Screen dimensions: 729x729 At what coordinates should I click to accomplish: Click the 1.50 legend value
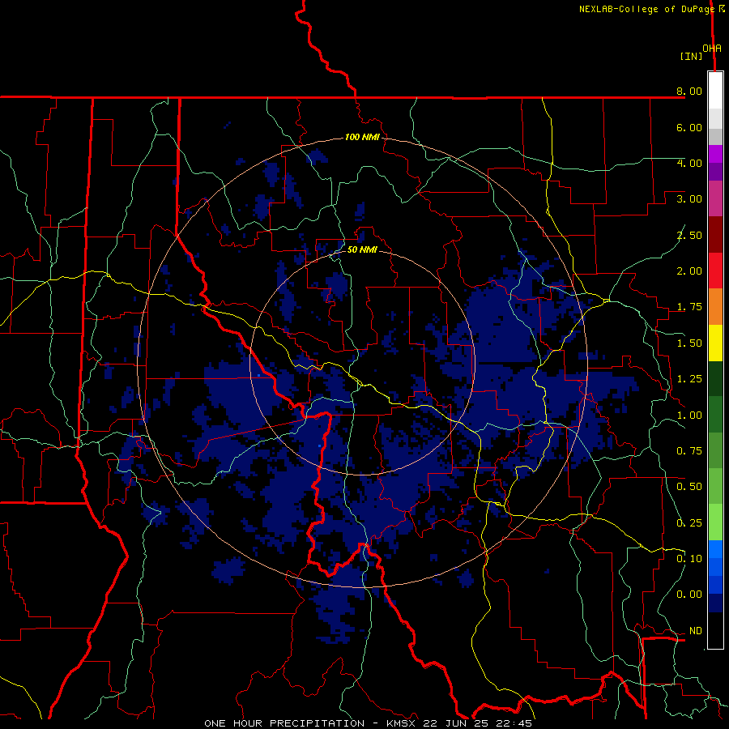(689, 343)
